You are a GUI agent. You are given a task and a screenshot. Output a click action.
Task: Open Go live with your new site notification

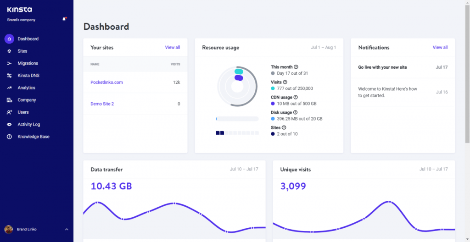coord(382,67)
